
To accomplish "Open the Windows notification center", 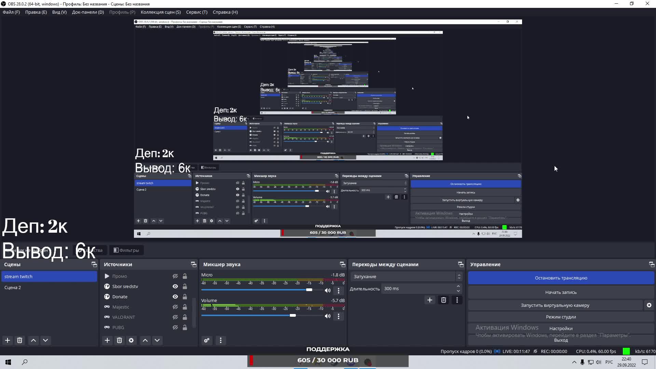I will tap(645, 362).
